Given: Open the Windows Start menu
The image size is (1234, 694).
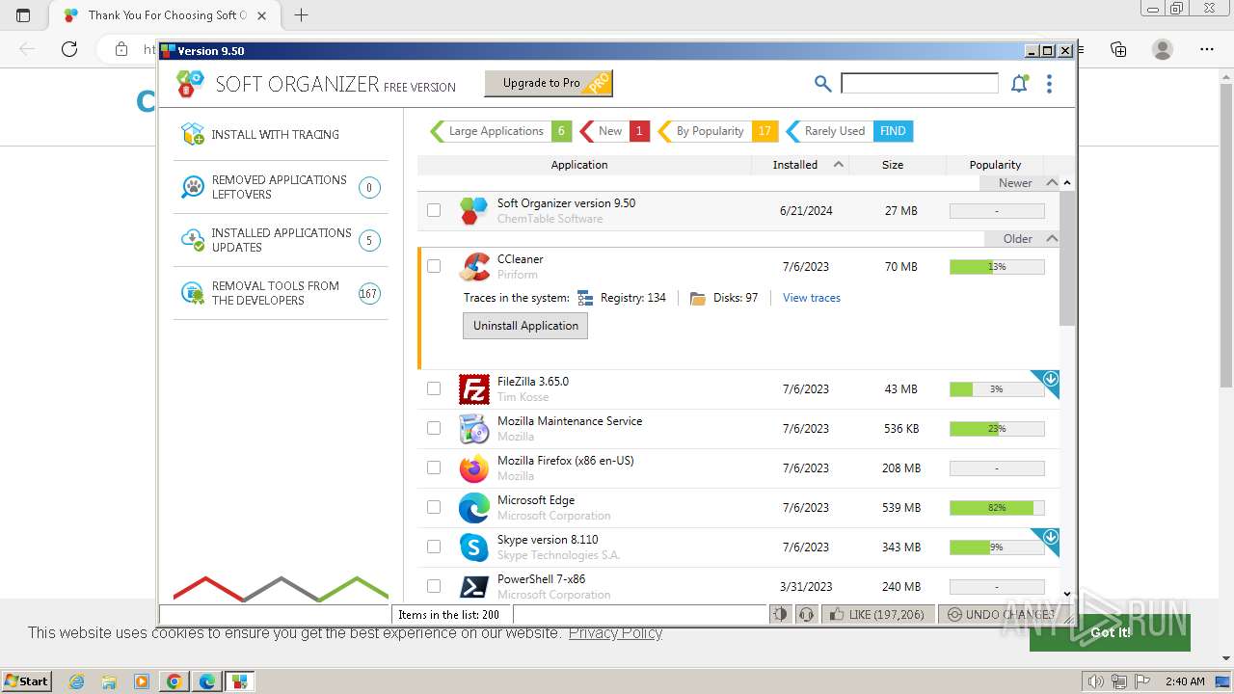Looking at the screenshot, I should (26, 681).
